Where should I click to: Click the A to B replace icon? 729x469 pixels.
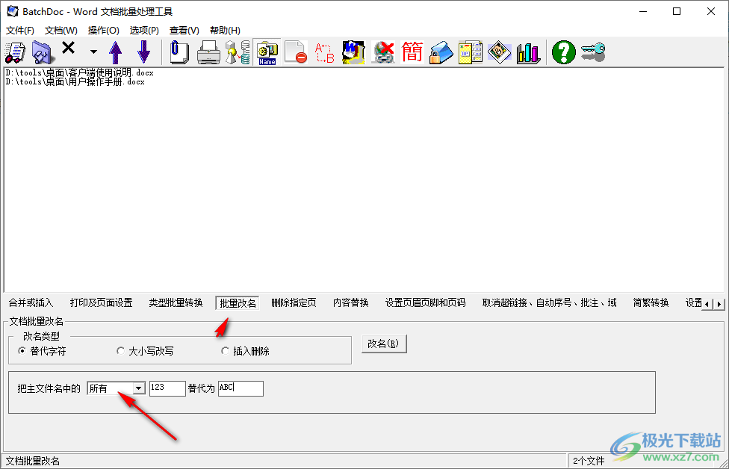[x=324, y=52]
